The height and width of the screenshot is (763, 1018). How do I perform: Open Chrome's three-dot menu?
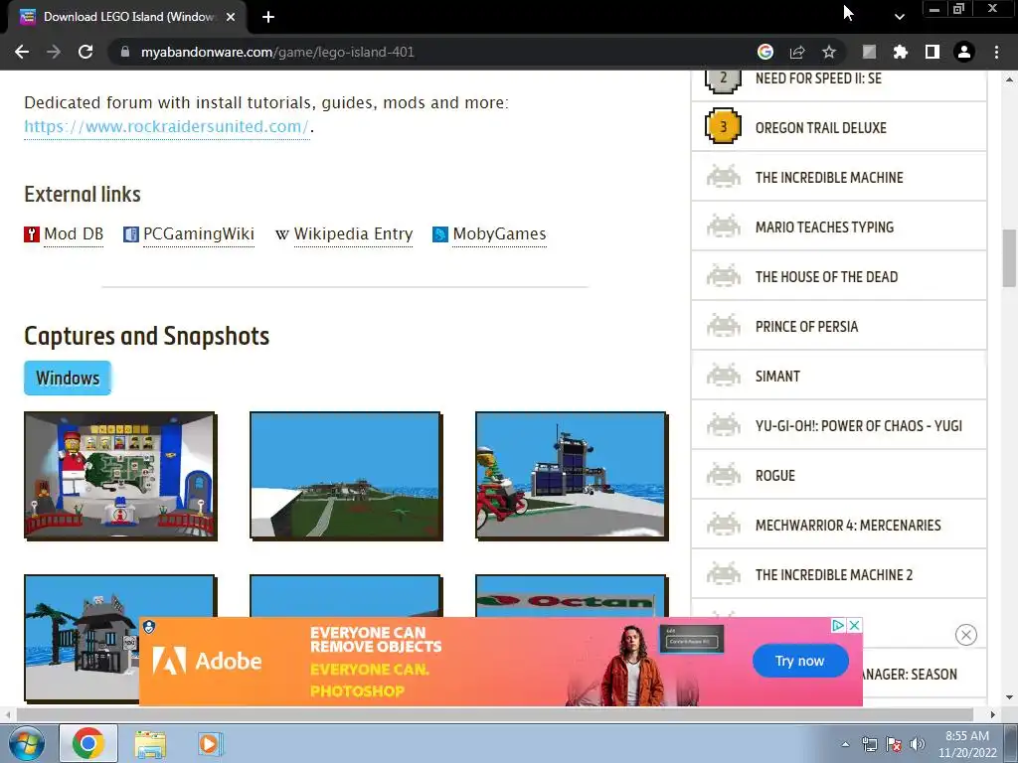tap(996, 52)
